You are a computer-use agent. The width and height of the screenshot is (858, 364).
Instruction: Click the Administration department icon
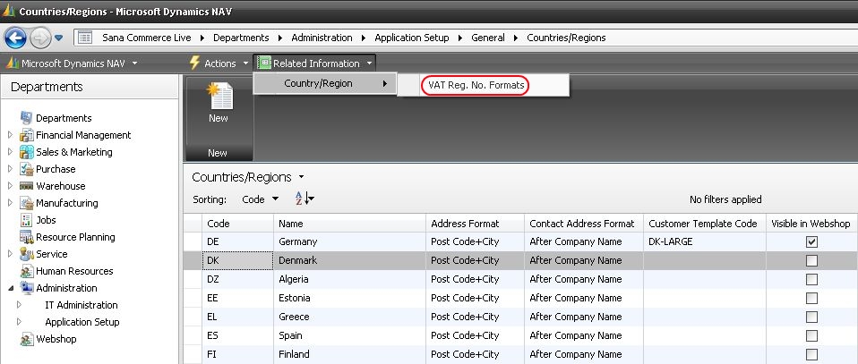click(x=26, y=287)
